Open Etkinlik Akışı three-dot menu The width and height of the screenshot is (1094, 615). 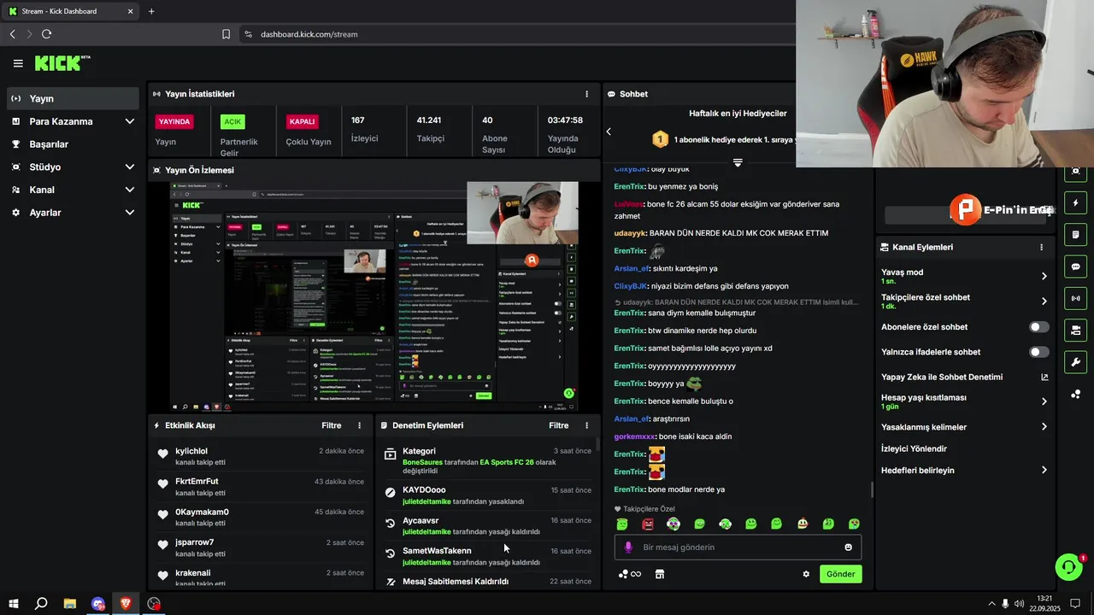tap(359, 425)
